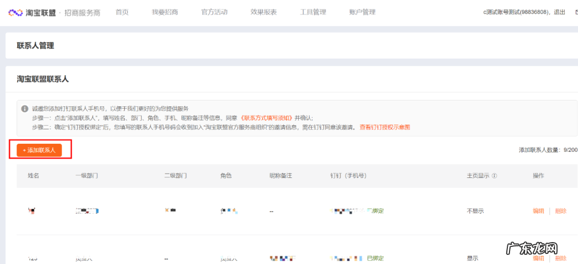Click the 角色 column header
This screenshot has width=578, height=264.
point(226,176)
